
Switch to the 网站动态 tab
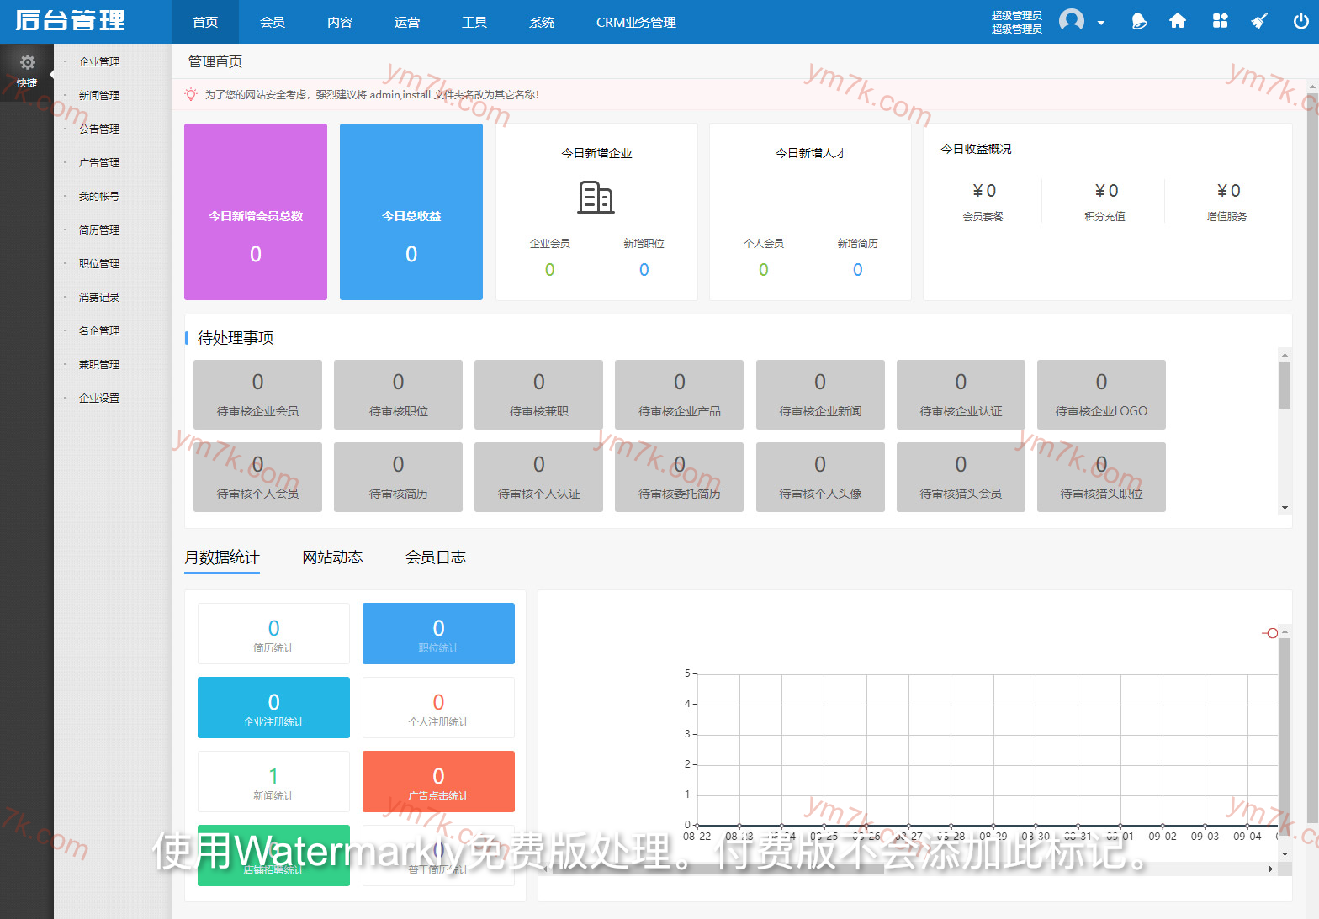332,557
